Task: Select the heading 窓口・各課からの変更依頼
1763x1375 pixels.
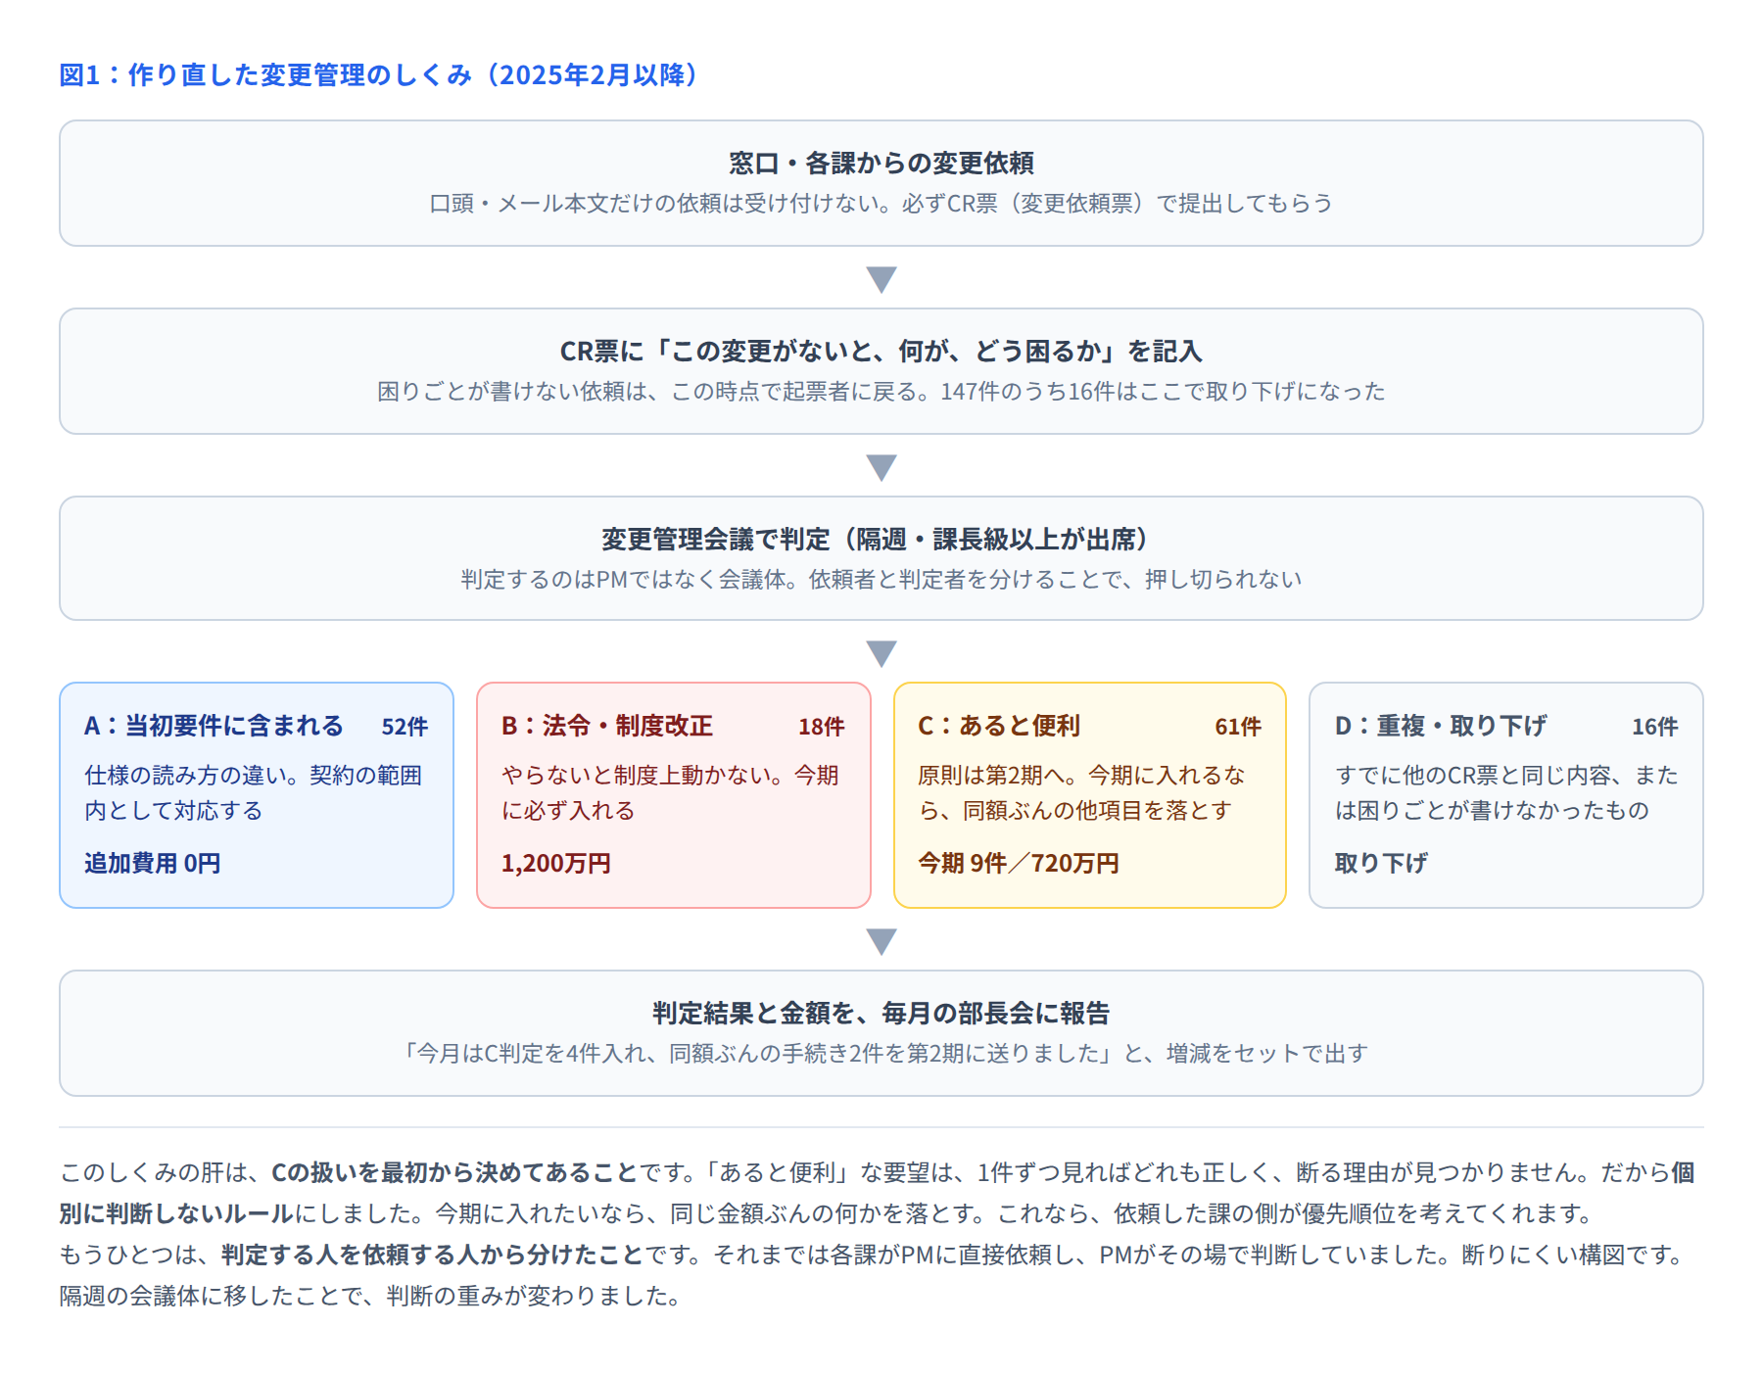Action: pyautogui.click(x=881, y=163)
